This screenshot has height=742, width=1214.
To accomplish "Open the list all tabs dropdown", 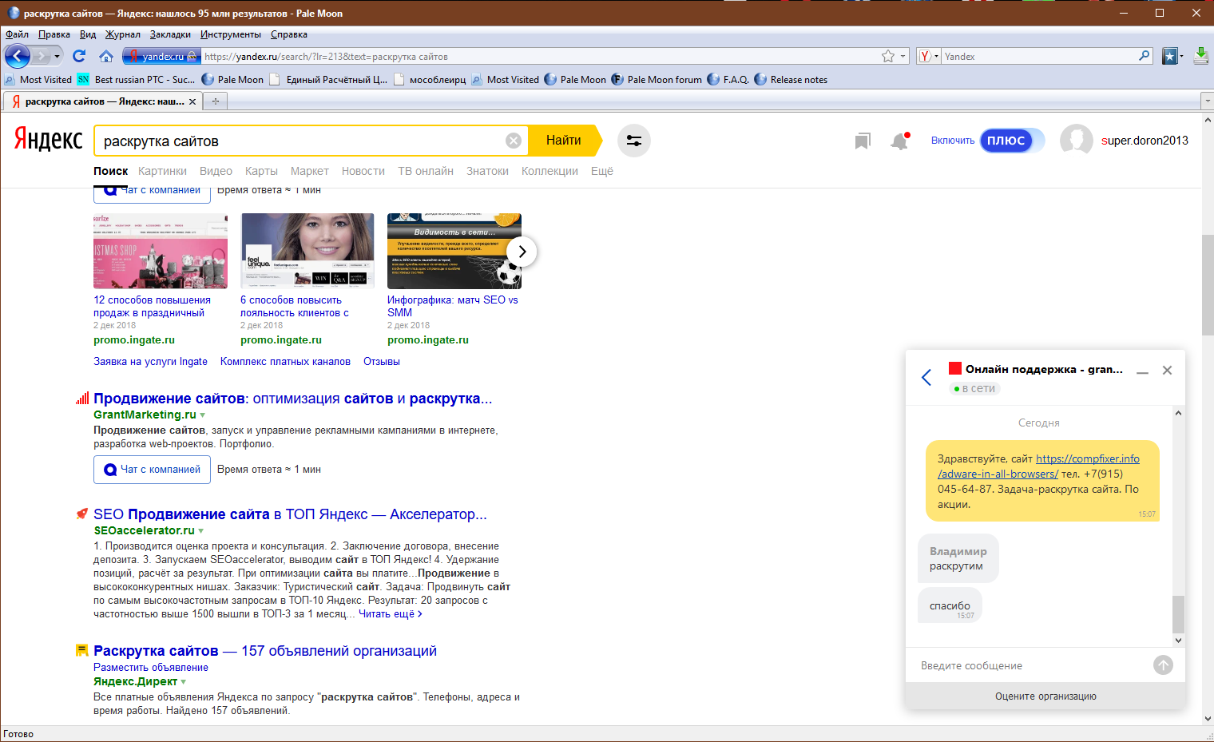I will tap(1206, 101).
